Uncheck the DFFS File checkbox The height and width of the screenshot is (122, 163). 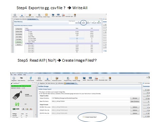tap(40, 113)
